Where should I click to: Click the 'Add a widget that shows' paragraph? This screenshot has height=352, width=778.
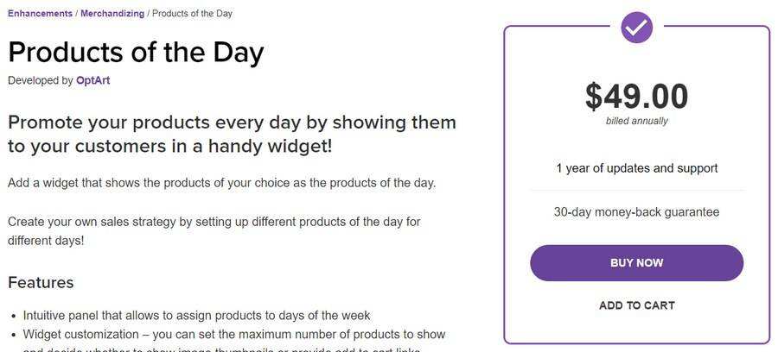221,183
